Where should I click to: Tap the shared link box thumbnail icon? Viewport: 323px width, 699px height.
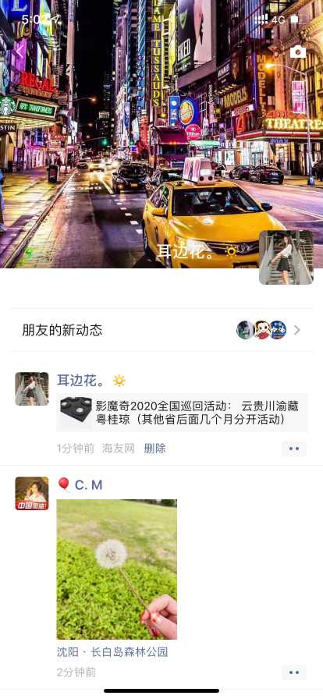(x=76, y=413)
